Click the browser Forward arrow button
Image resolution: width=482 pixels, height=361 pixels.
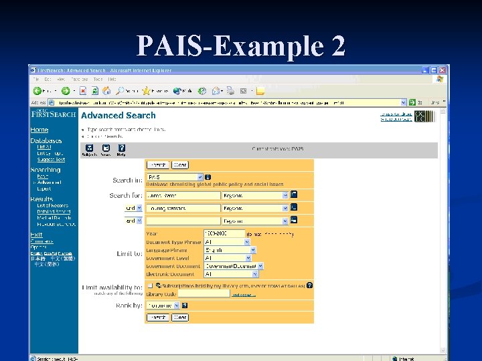coord(65,91)
